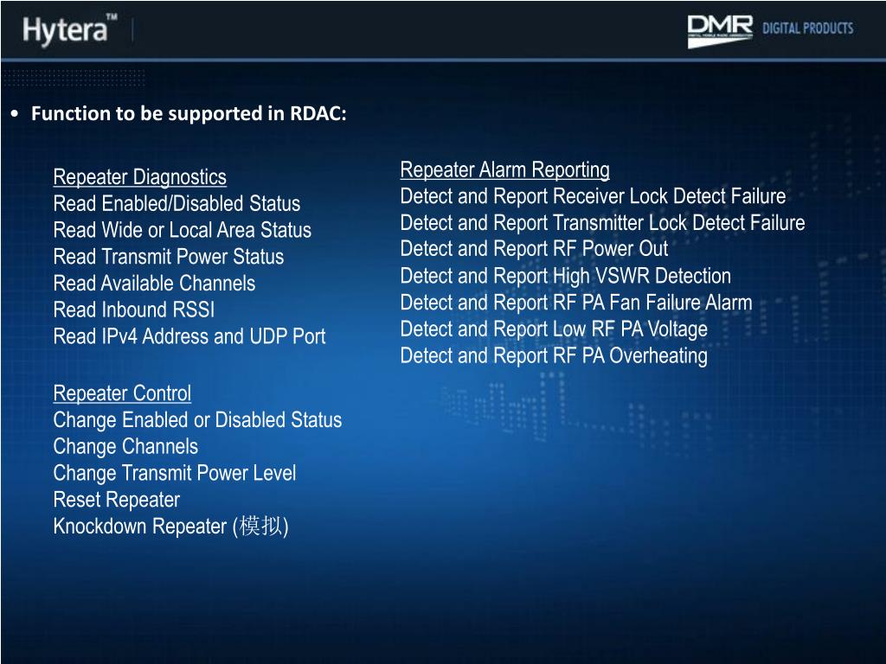The height and width of the screenshot is (664, 886).
Task: Click the Reset Repeater line
Action: pyautogui.click(x=116, y=500)
